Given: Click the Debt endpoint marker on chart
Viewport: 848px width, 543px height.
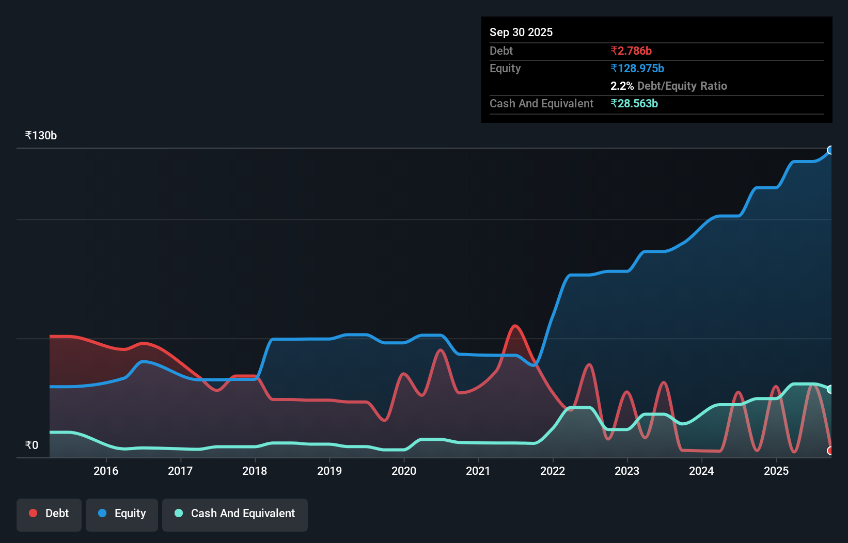Looking at the screenshot, I should click(x=830, y=451).
